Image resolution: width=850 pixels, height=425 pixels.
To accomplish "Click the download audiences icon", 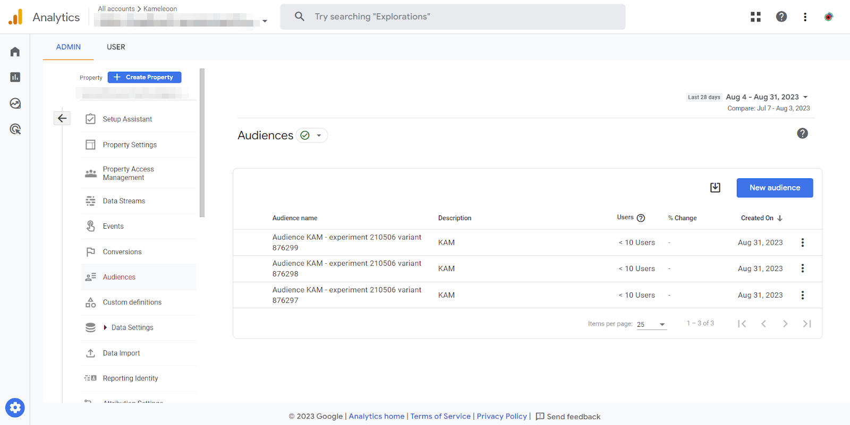I will point(715,188).
